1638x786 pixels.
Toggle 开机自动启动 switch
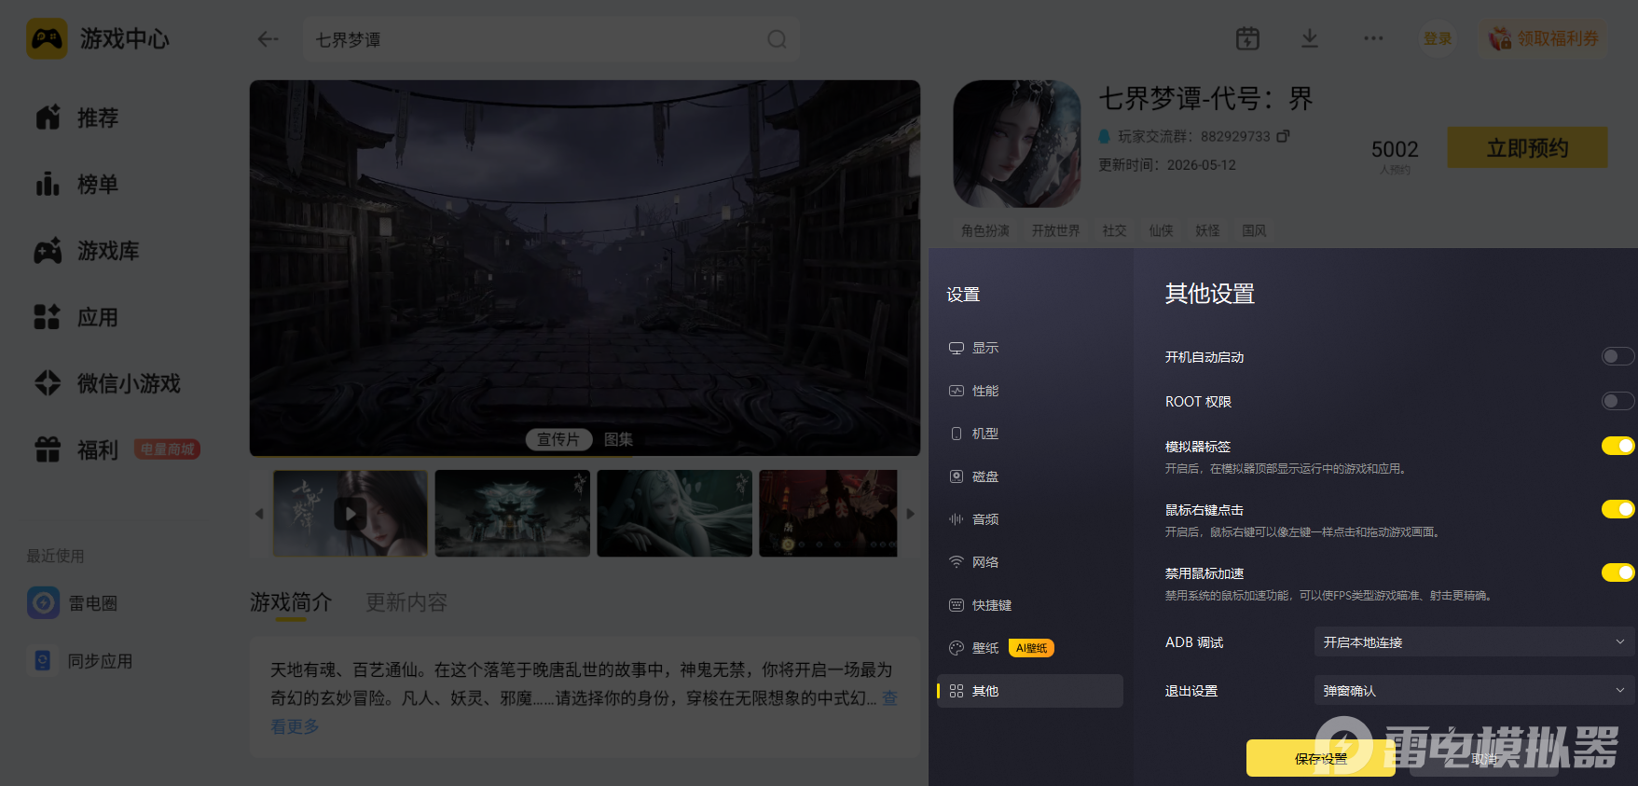[x=1617, y=356]
